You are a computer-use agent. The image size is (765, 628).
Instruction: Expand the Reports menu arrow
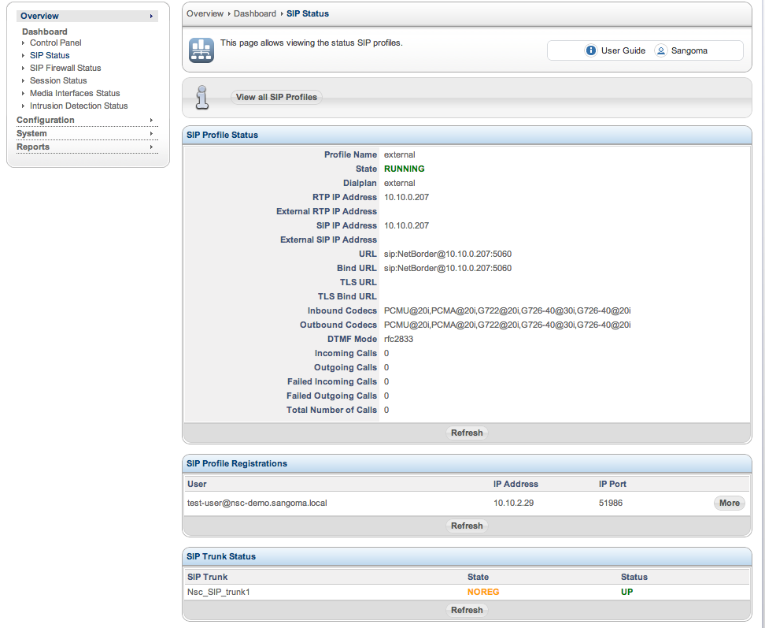(151, 147)
